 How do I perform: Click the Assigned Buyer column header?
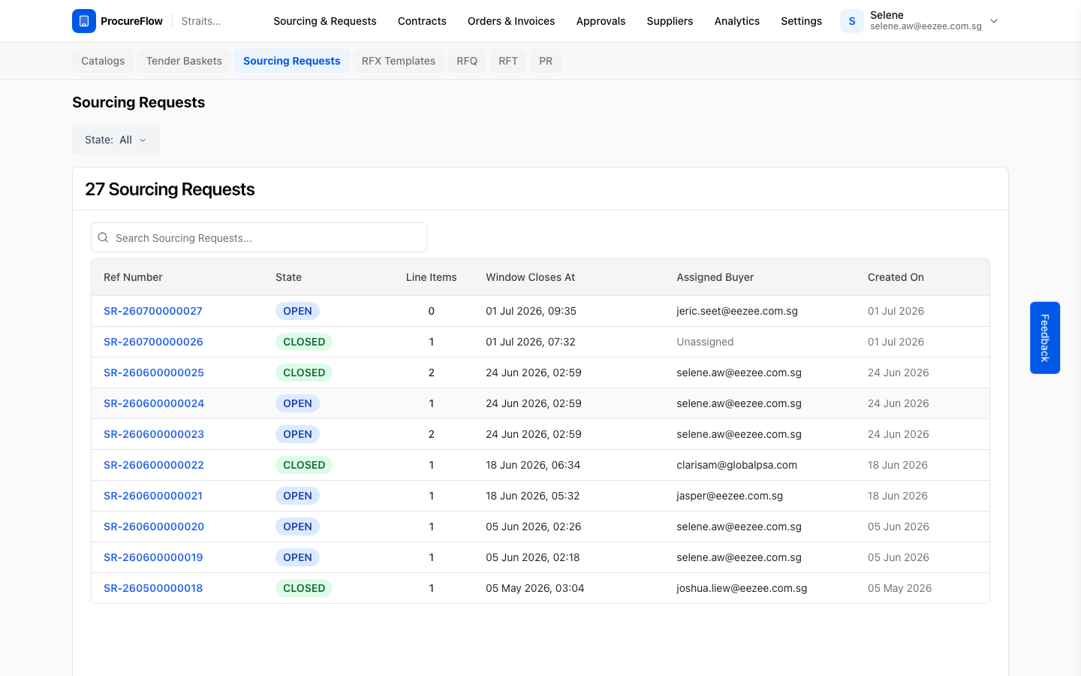click(x=715, y=277)
